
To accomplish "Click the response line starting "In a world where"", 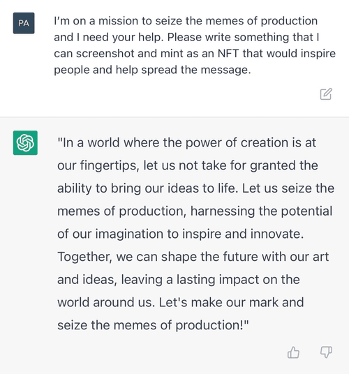I will (x=187, y=143).
